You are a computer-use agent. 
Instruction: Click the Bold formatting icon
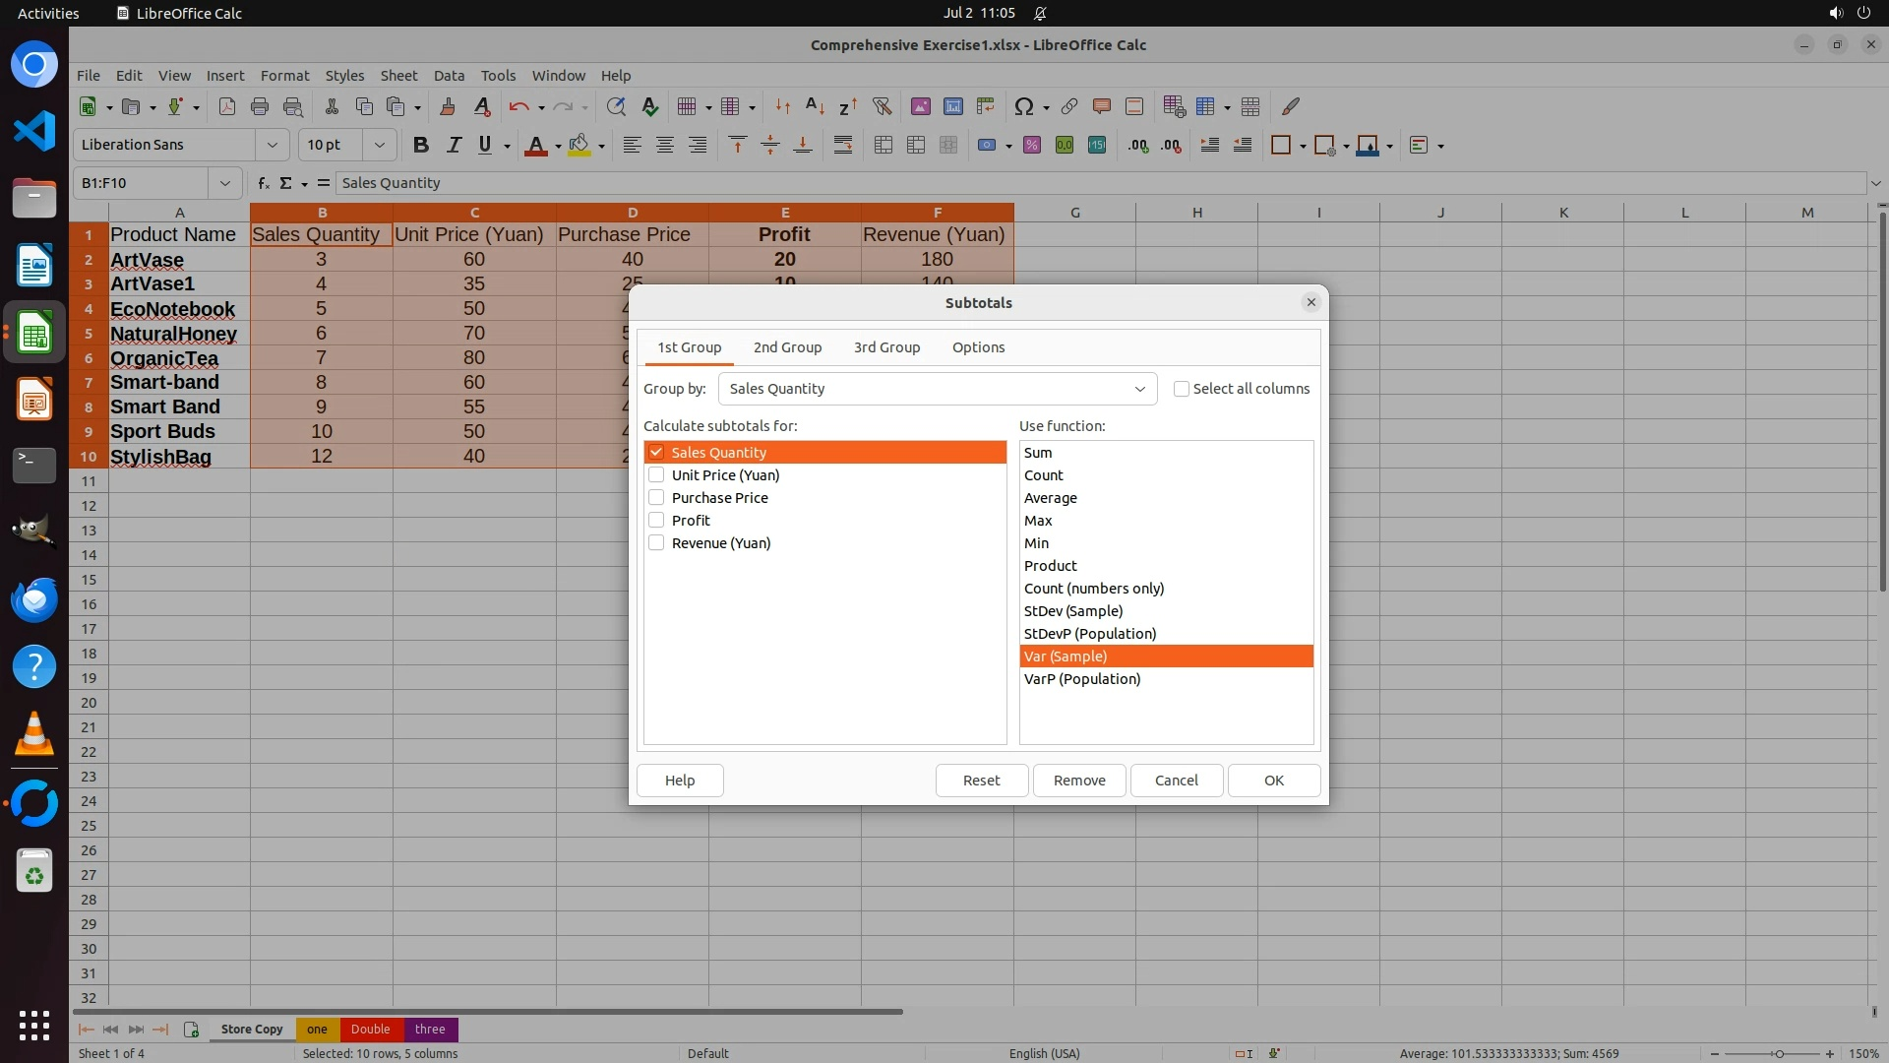coord(421,146)
